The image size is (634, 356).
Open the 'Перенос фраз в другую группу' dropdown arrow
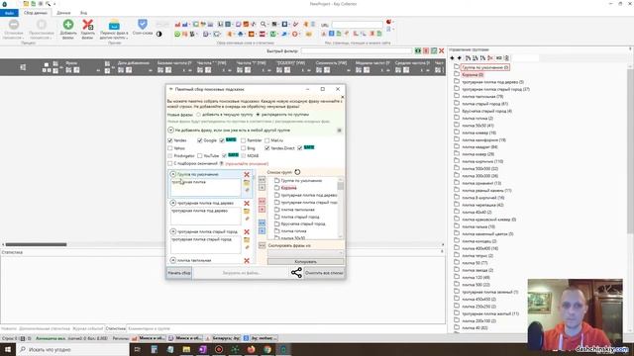click(x=126, y=38)
